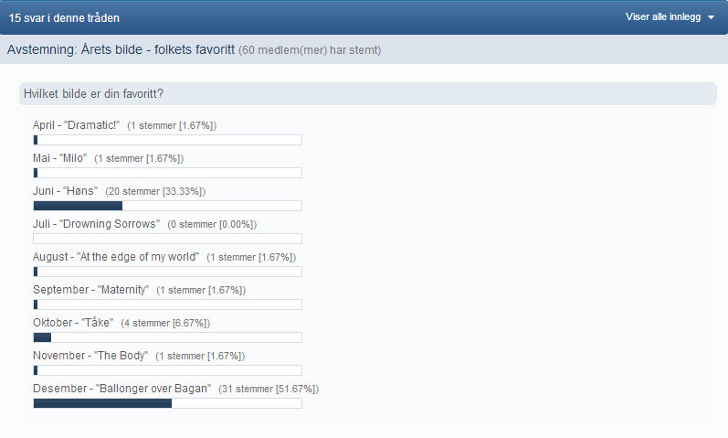Click the Mai "Milo" result bar
The image size is (728, 438).
pos(167,173)
